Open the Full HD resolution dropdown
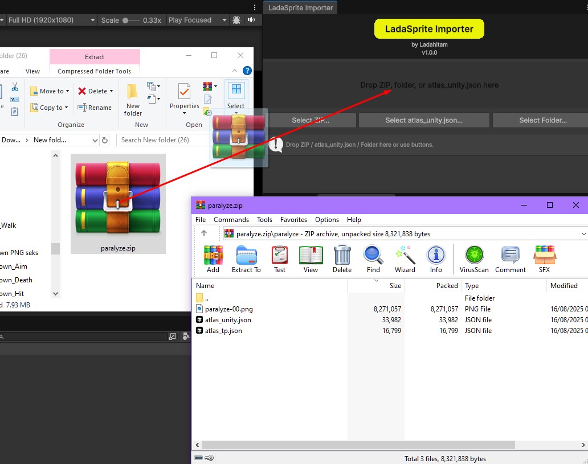The height and width of the screenshot is (464, 588). click(x=50, y=19)
